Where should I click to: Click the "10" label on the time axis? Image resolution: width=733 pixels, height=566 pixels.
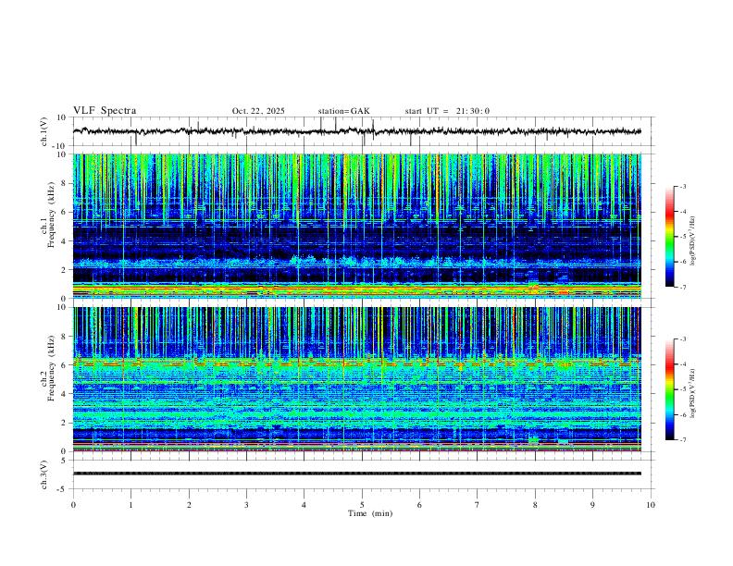(x=651, y=505)
